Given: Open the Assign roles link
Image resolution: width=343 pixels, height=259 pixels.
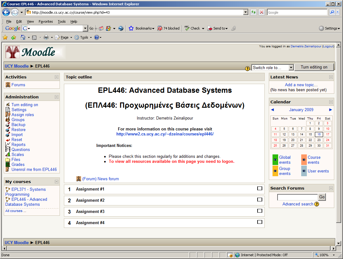Looking at the screenshot, I should click(23, 115).
